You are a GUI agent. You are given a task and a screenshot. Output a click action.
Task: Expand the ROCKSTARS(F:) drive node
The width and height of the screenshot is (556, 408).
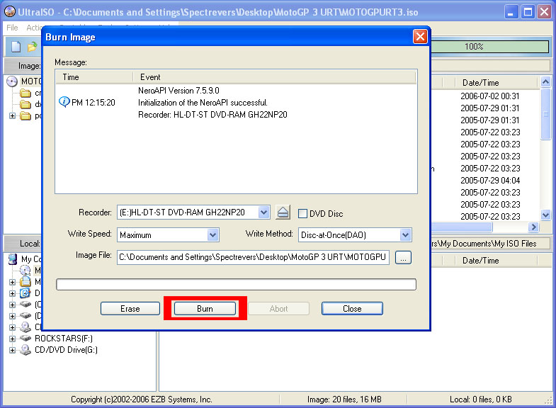(13, 339)
